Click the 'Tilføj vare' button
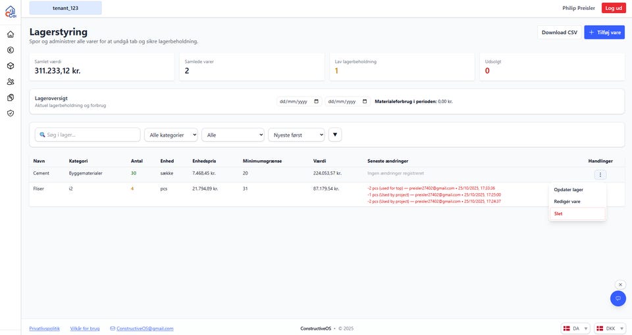Image resolution: width=632 pixels, height=335 pixels. 604,32
